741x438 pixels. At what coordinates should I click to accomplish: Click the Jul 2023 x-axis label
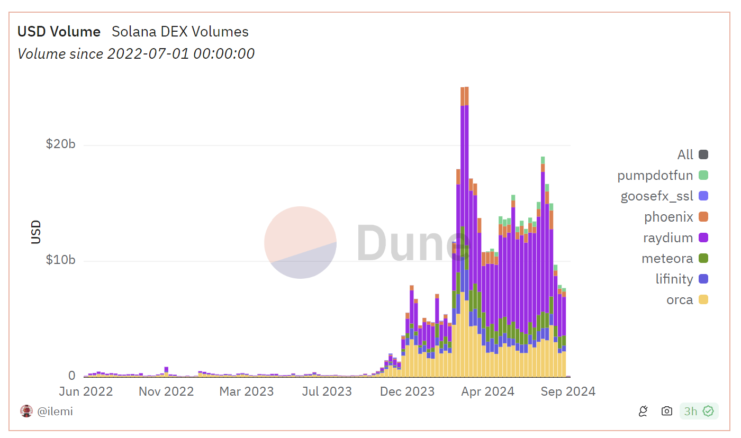click(x=328, y=391)
